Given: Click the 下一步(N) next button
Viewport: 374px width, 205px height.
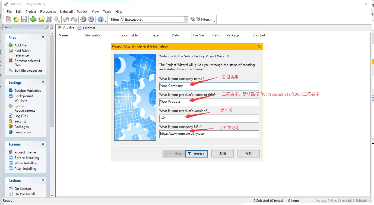Looking at the screenshot, I should pyautogui.click(x=196, y=154).
